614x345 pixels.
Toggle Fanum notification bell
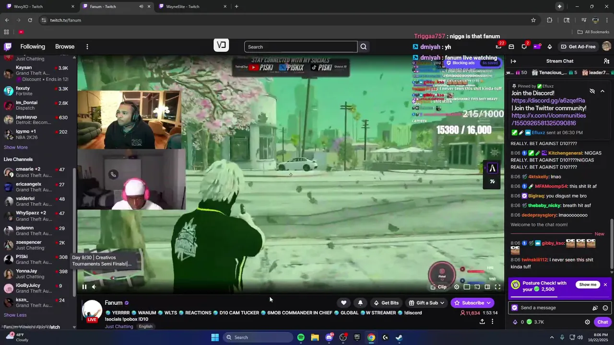[x=360, y=303]
